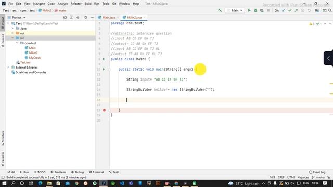Open the Debug tool window
Image resolution: width=333 pixels, height=187 pixels.
pyautogui.click(x=78, y=172)
